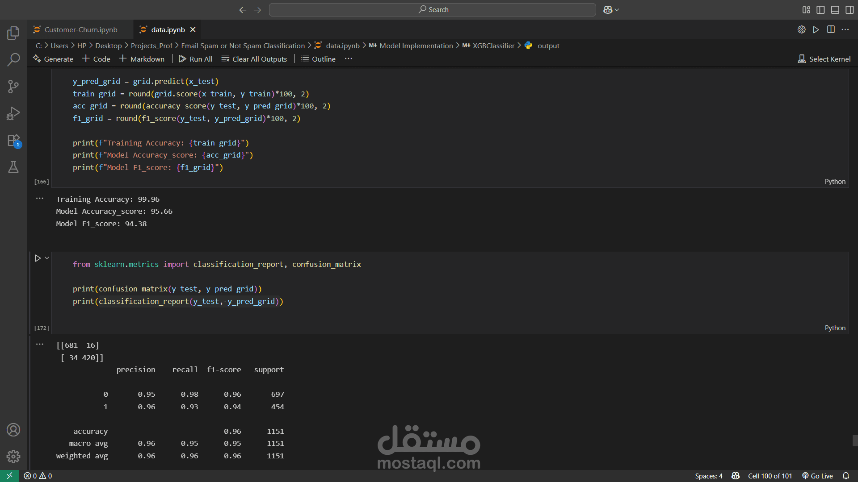This screenshot has width=858, height=482.
Task: Switch to Customer-Churn.ipynb tab
Action: click(80, 29)
